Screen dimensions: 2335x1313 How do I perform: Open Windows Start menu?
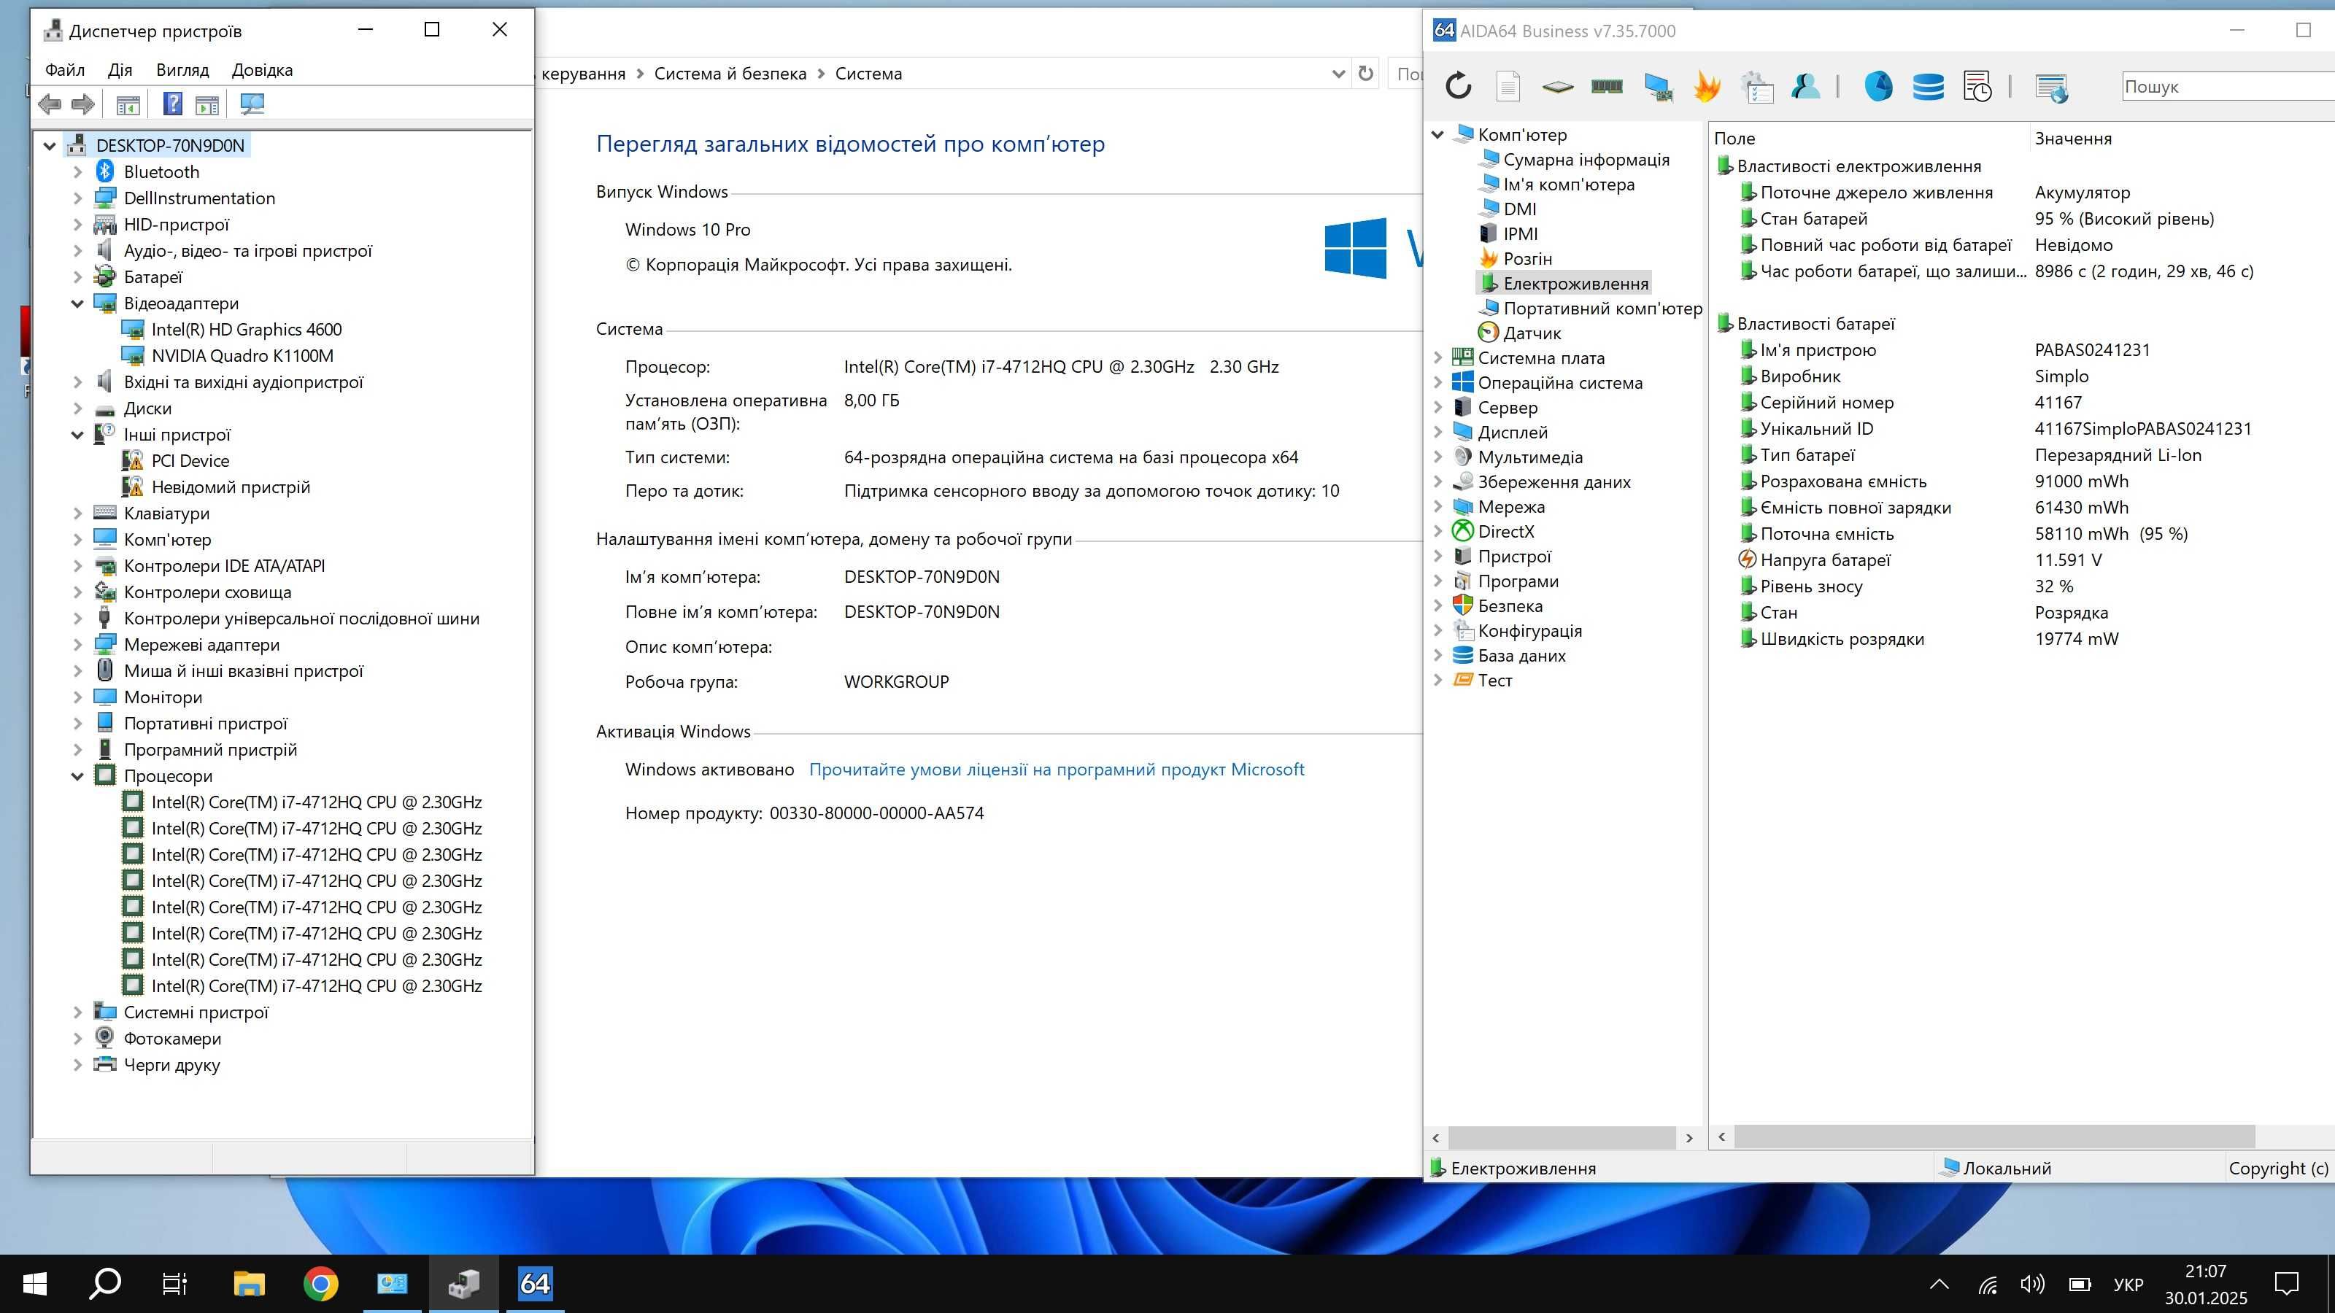(34, 1284)
